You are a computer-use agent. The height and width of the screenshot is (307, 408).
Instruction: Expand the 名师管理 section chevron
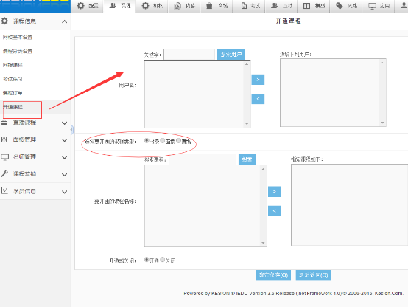65,157
